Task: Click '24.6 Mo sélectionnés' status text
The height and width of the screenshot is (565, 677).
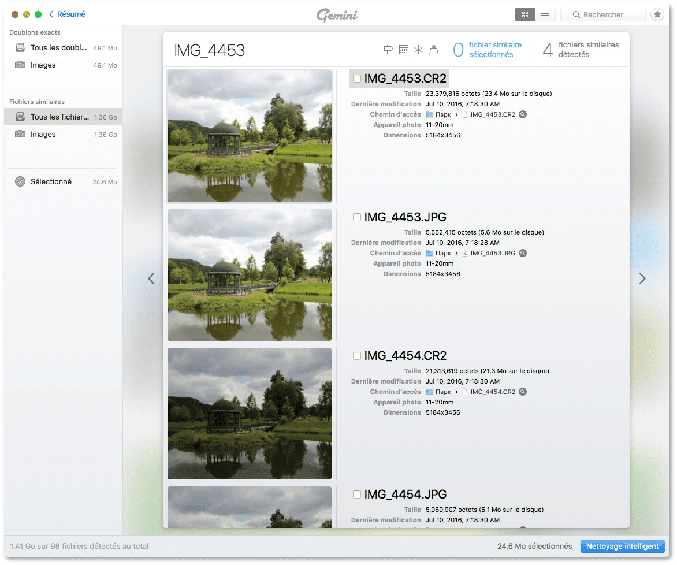Action: [x=534, y=546]
